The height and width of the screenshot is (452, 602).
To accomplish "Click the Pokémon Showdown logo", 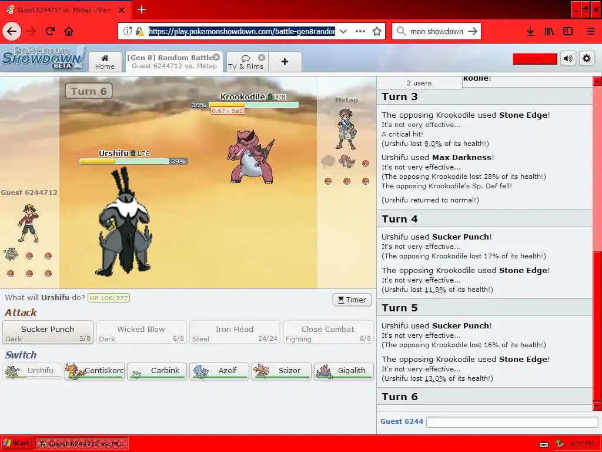I will point(43,58).
